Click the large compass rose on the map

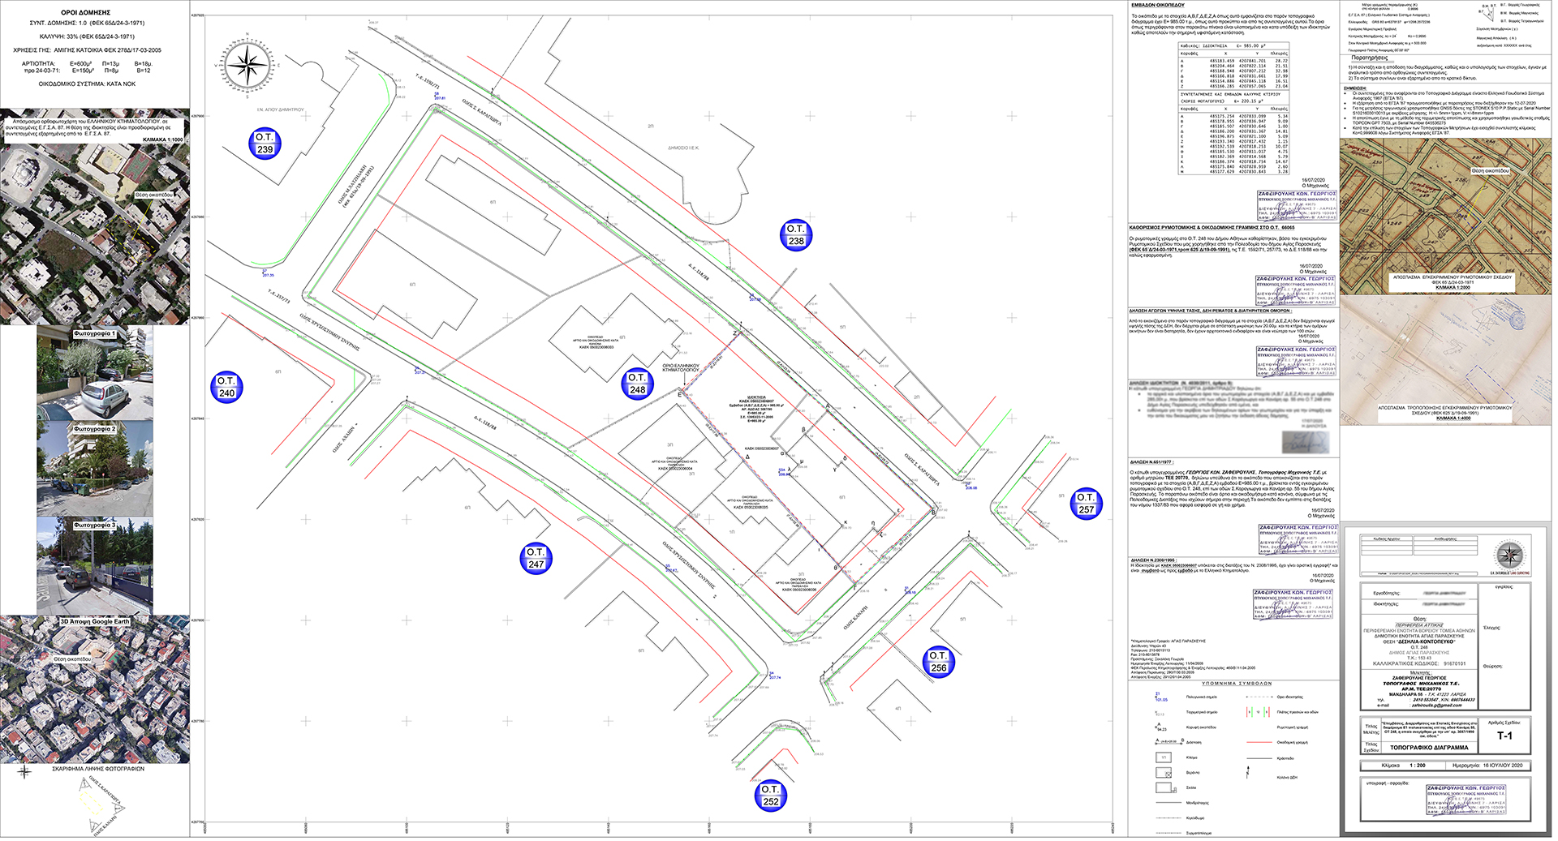tap(247, 66)
